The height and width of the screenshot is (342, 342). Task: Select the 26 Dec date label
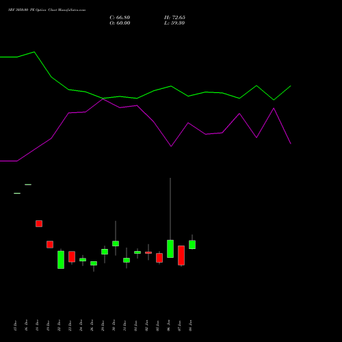click(x=92, y=326)
